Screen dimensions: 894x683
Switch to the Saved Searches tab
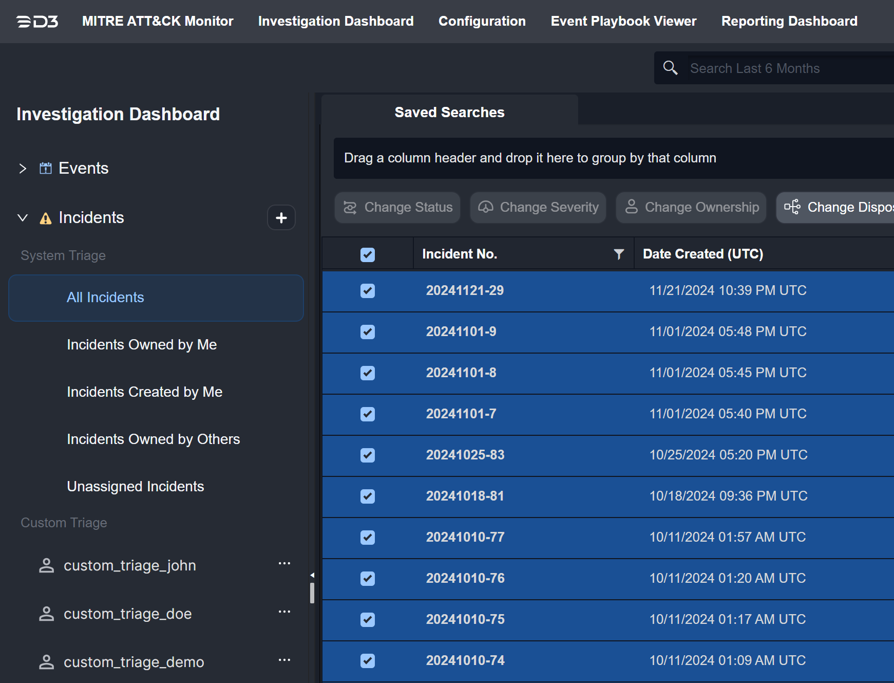[449, 112]
